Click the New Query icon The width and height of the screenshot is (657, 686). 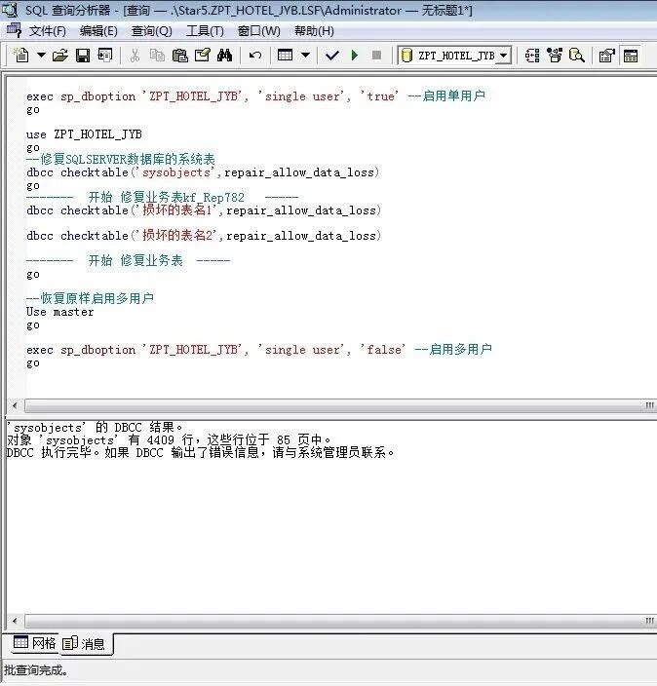(x=21, y=56)
